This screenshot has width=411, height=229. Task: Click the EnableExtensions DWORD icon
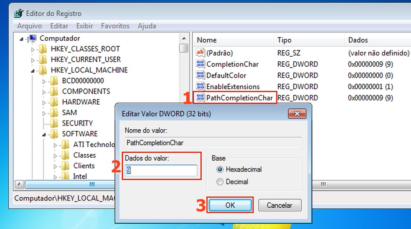click(200, 86)
